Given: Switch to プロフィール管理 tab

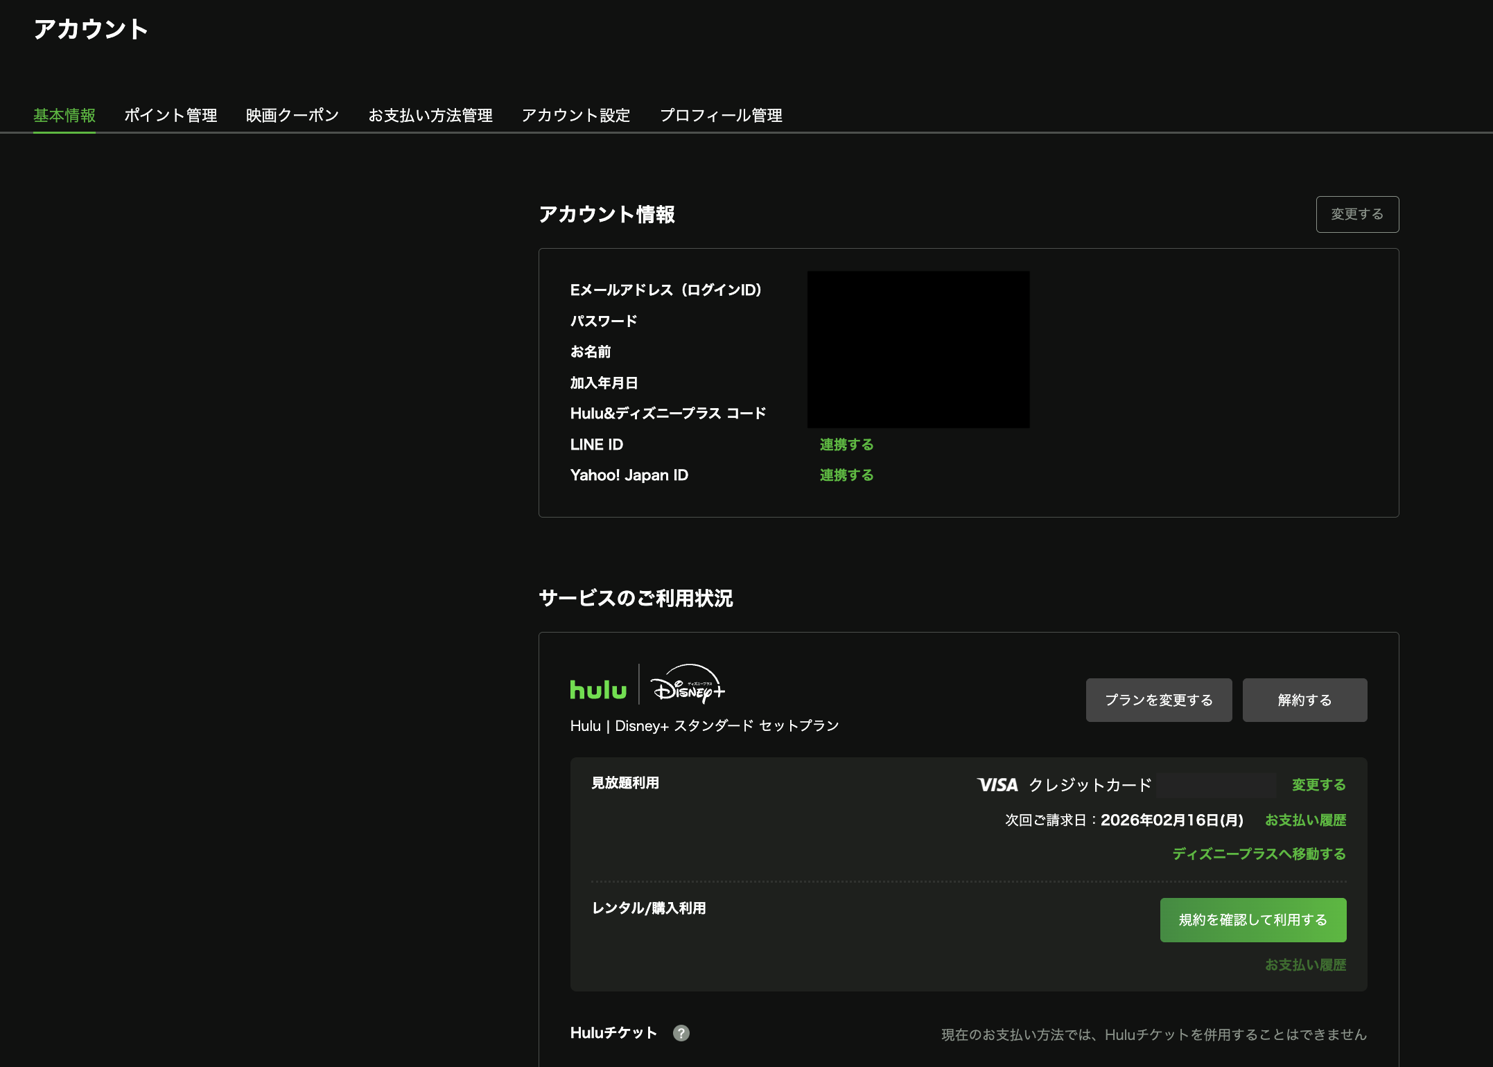Looking at the screenshot, I should (722, 115).
